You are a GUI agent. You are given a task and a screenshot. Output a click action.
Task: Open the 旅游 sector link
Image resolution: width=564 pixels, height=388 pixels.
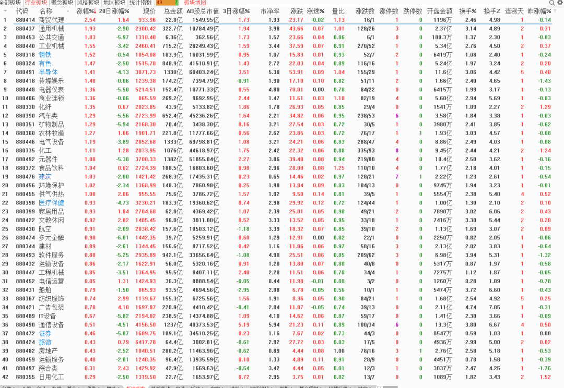tap(45, 342)
